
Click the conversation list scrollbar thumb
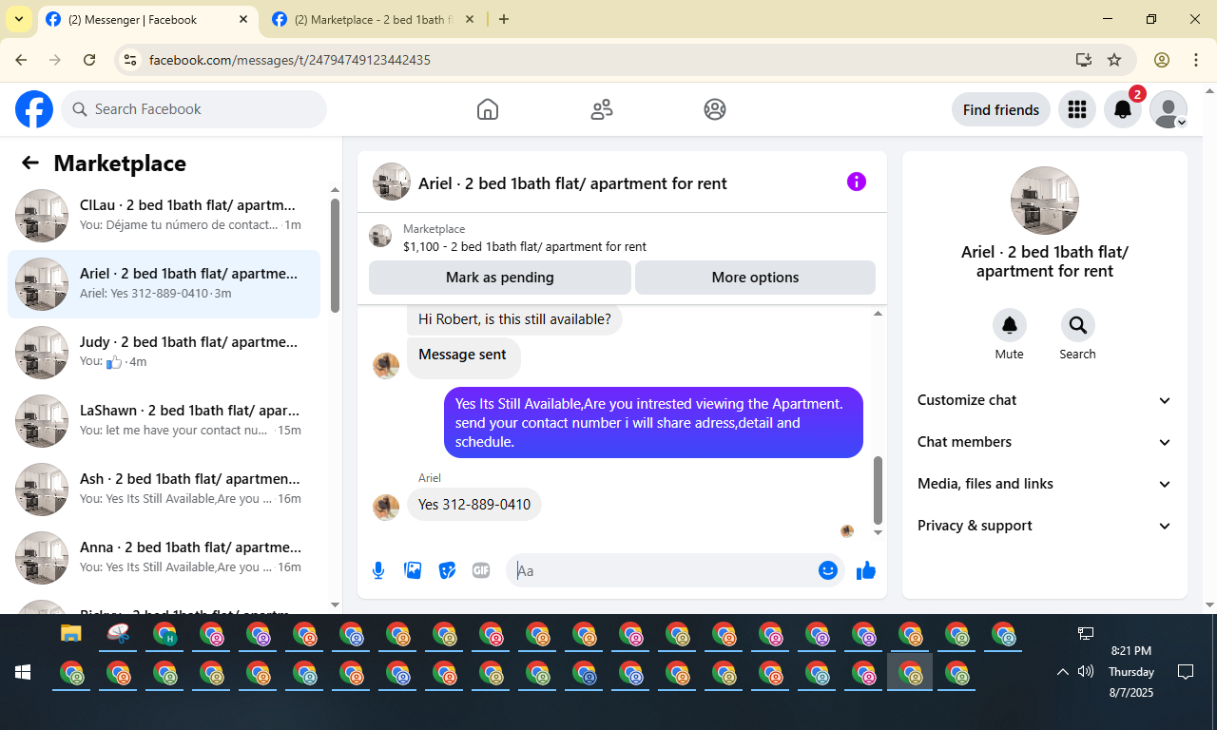tap(335, 255)
